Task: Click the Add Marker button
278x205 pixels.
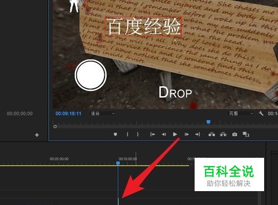Action: point(115,134)
